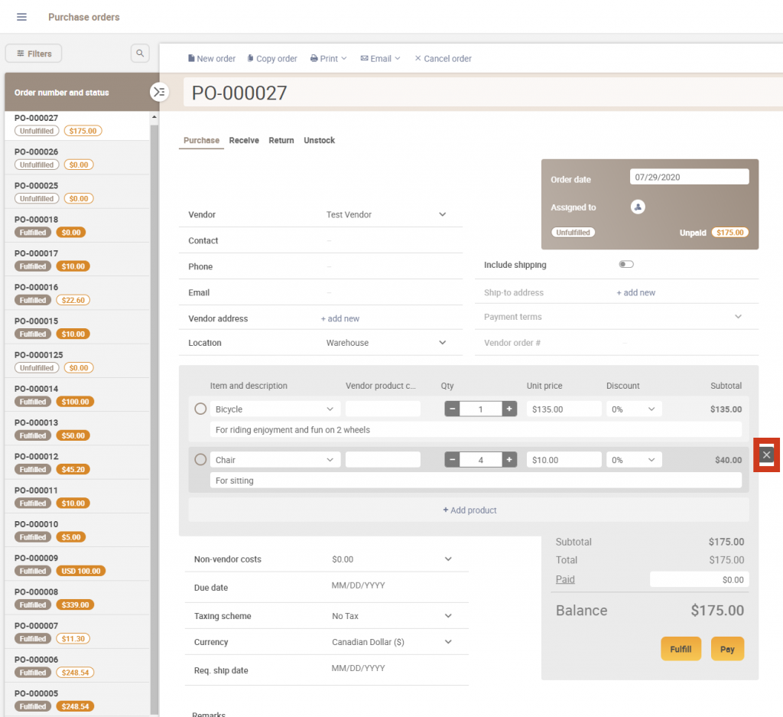
Task: Click the Vendor order # field
Action: click(x=616, y=343)
